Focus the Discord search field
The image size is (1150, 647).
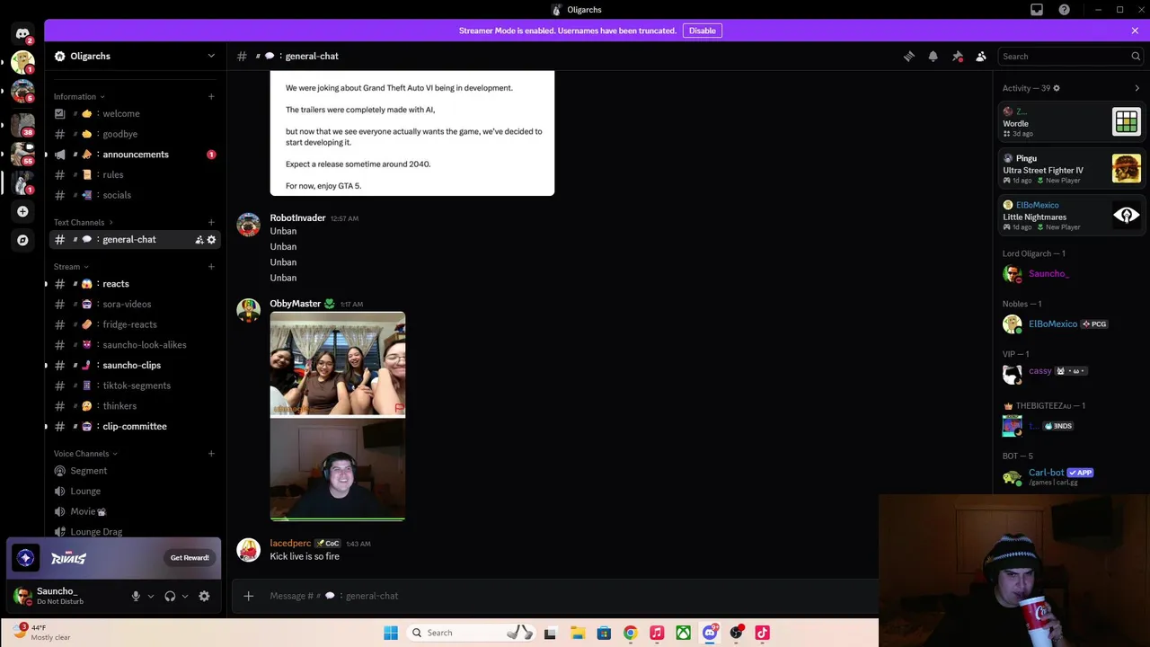1070,56
